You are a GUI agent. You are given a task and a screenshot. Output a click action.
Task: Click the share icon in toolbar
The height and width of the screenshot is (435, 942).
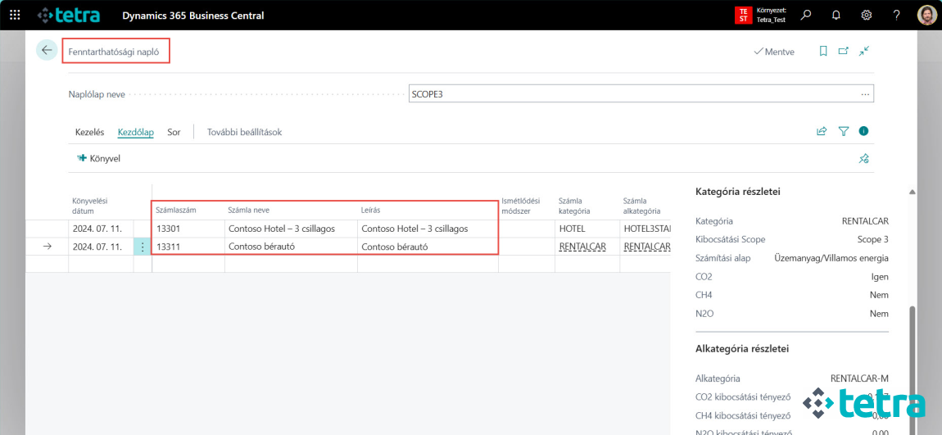[822, 131]
